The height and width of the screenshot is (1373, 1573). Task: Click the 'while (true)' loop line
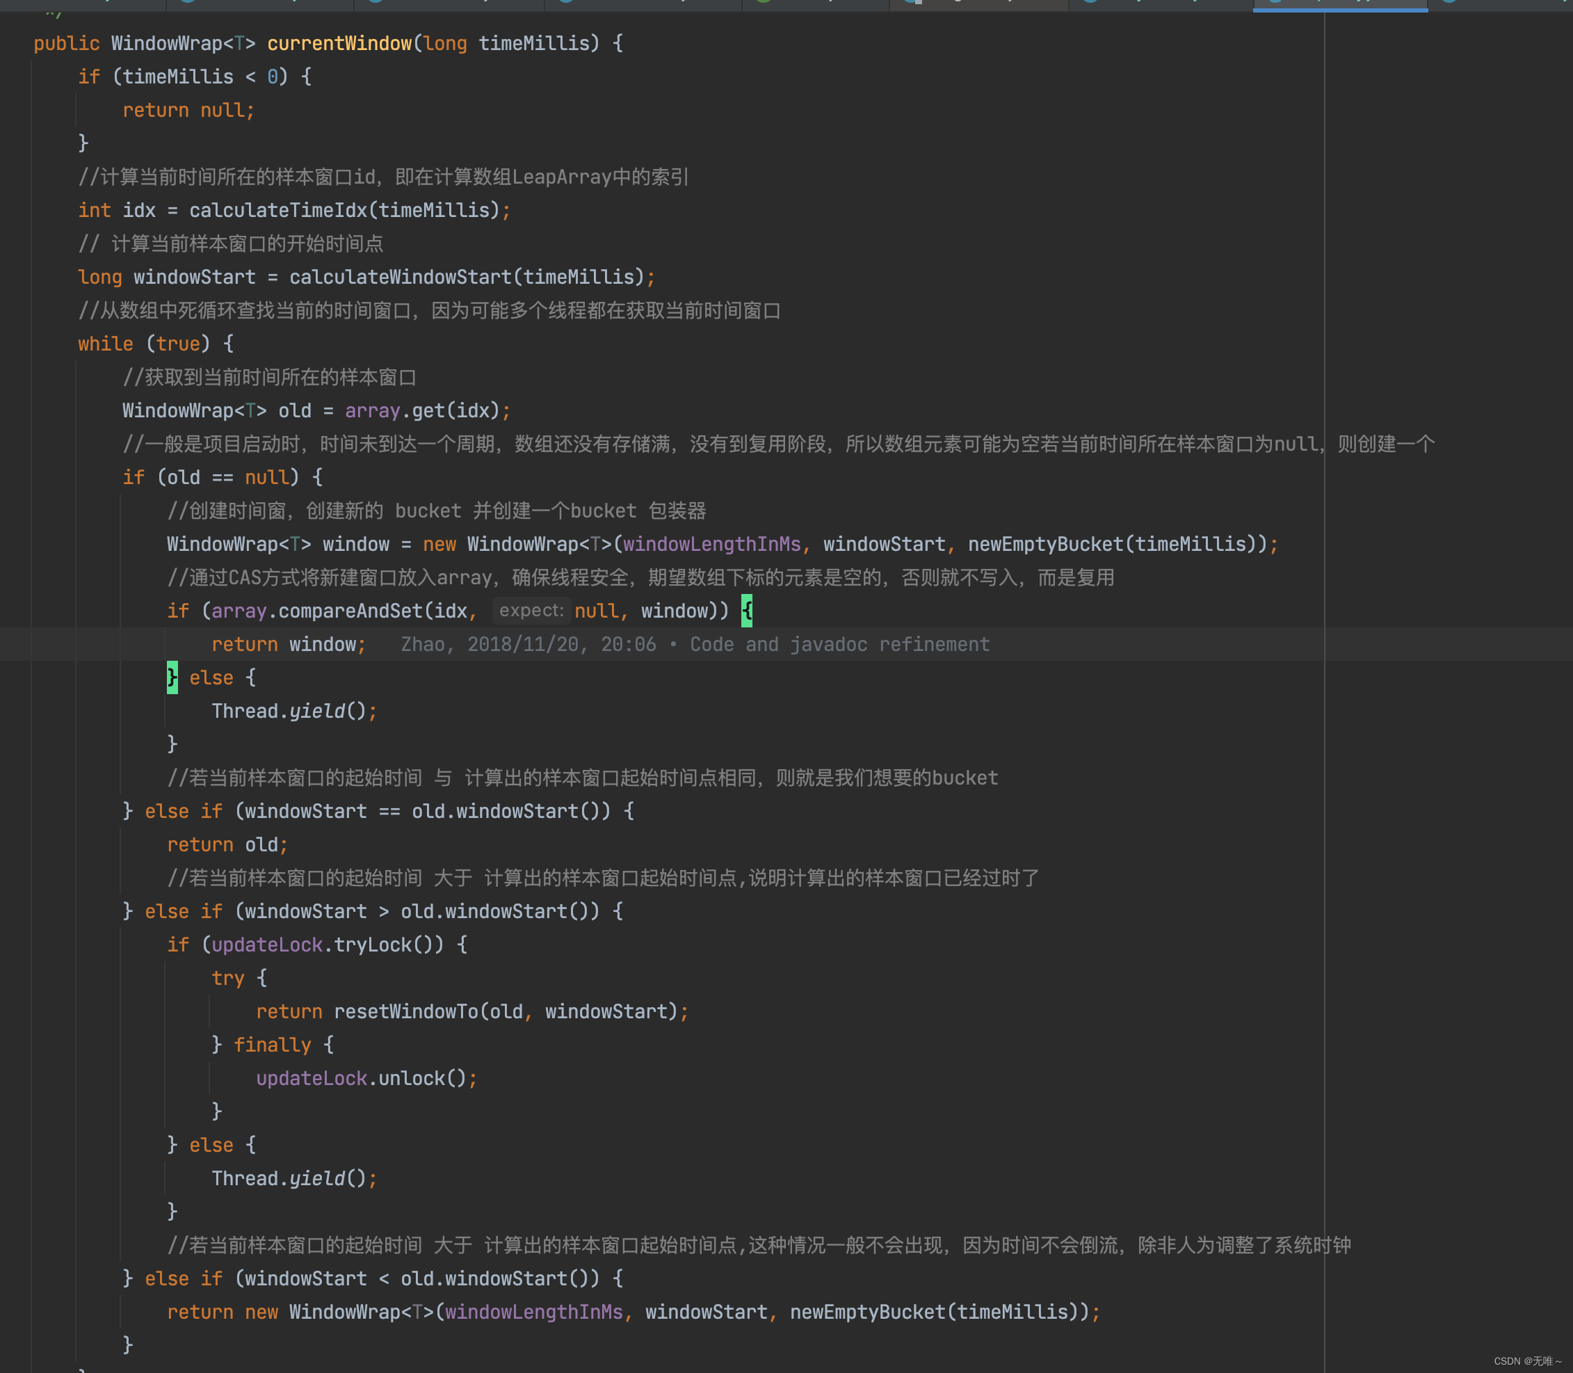[x=156, y=344]
